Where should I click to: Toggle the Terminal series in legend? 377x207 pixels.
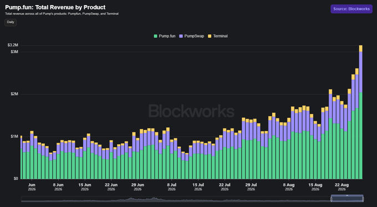tap(218, 37)
